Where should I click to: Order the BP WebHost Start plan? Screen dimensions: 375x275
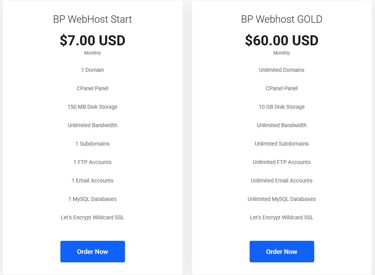click(x=93, y=251)
